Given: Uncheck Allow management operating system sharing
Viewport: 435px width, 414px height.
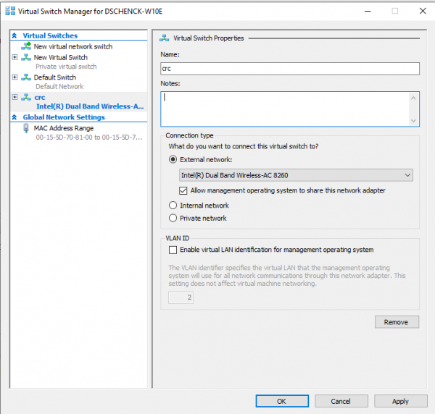Looking at the screenshot, I should click(184, 190).
